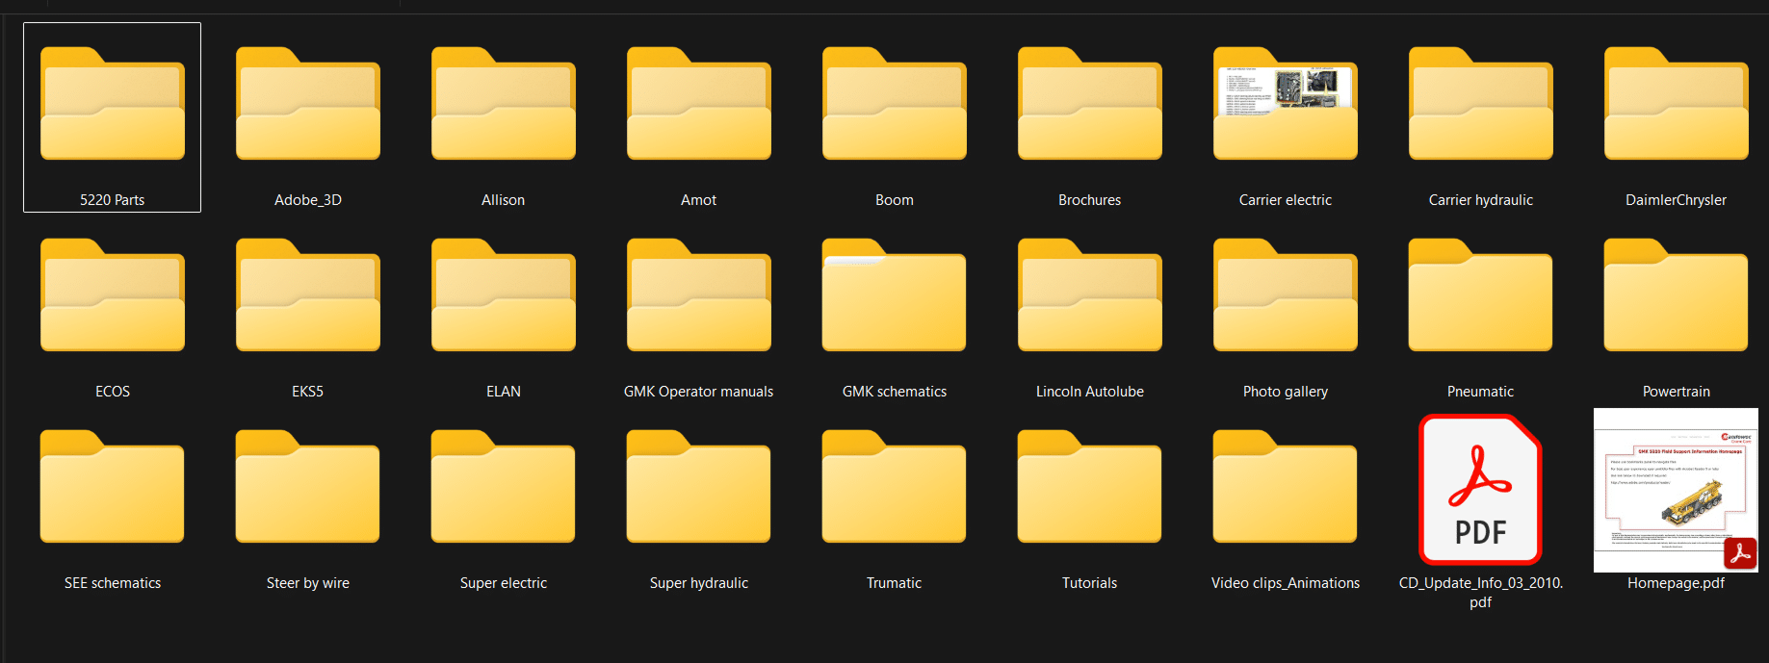This screenshot has width=1769, height=663.
Task: Click the 'Super hydraulic' name label
Action: (699, 583)
